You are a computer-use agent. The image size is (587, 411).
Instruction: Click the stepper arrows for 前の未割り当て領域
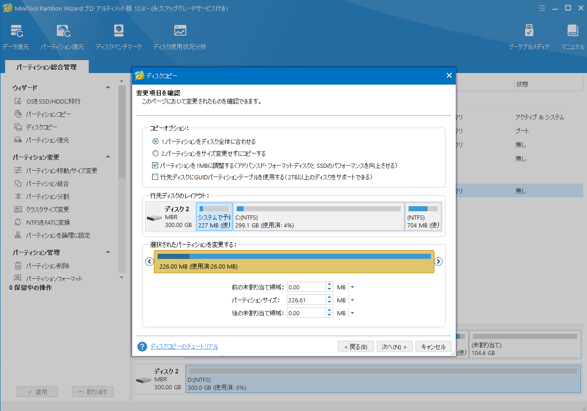(x=329, y=287)
